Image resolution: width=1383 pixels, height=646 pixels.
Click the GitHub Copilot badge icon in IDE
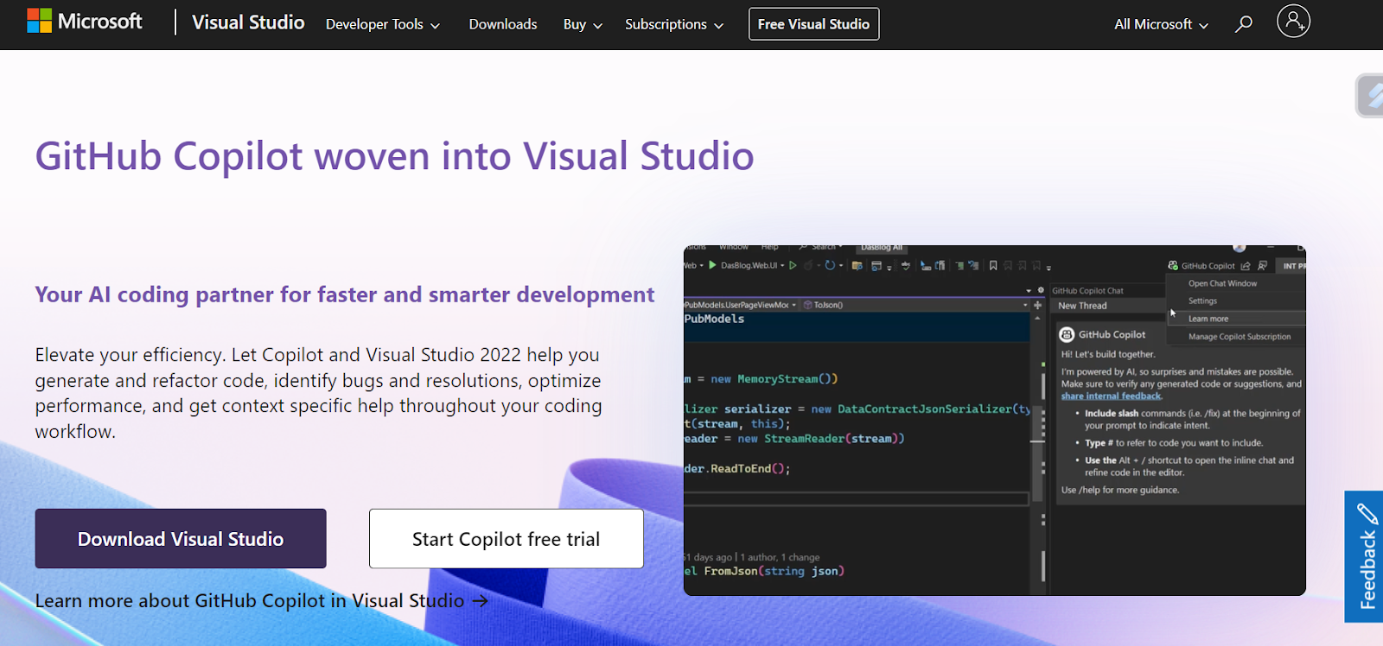(1173, 266)
